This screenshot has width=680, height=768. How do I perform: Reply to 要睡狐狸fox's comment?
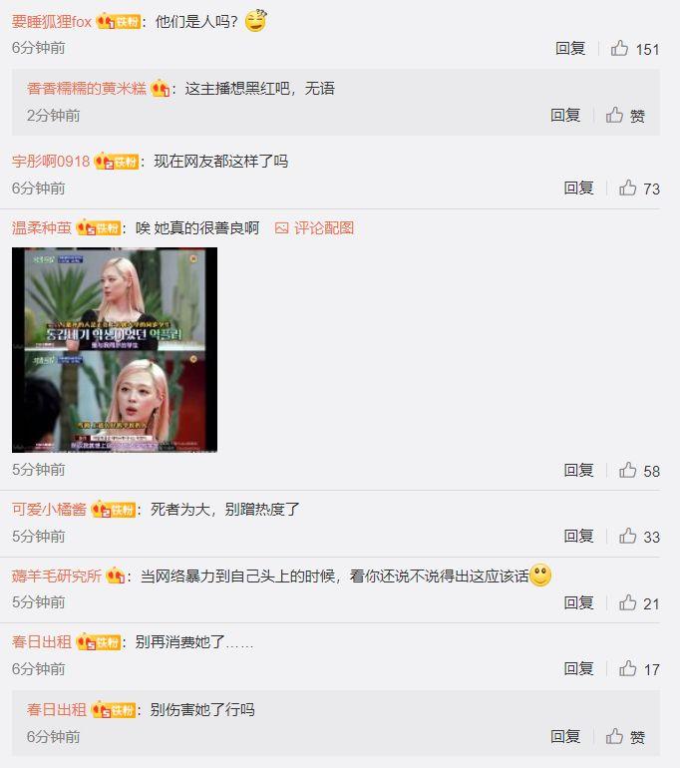click(570, 48)
